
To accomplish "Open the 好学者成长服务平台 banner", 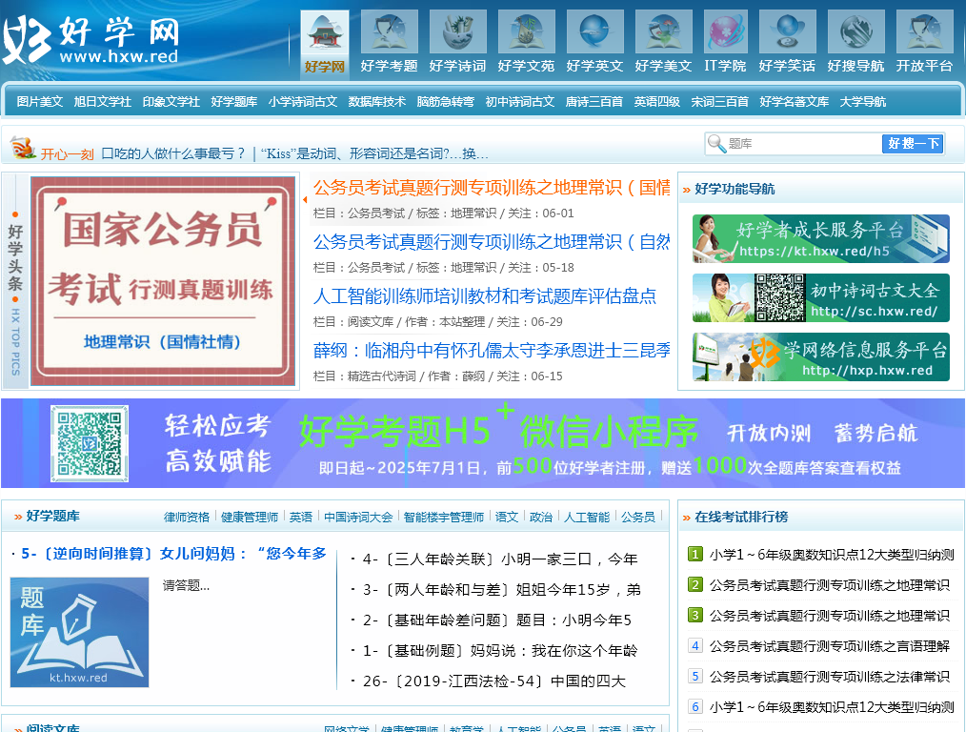I will [x=820, y=238].
